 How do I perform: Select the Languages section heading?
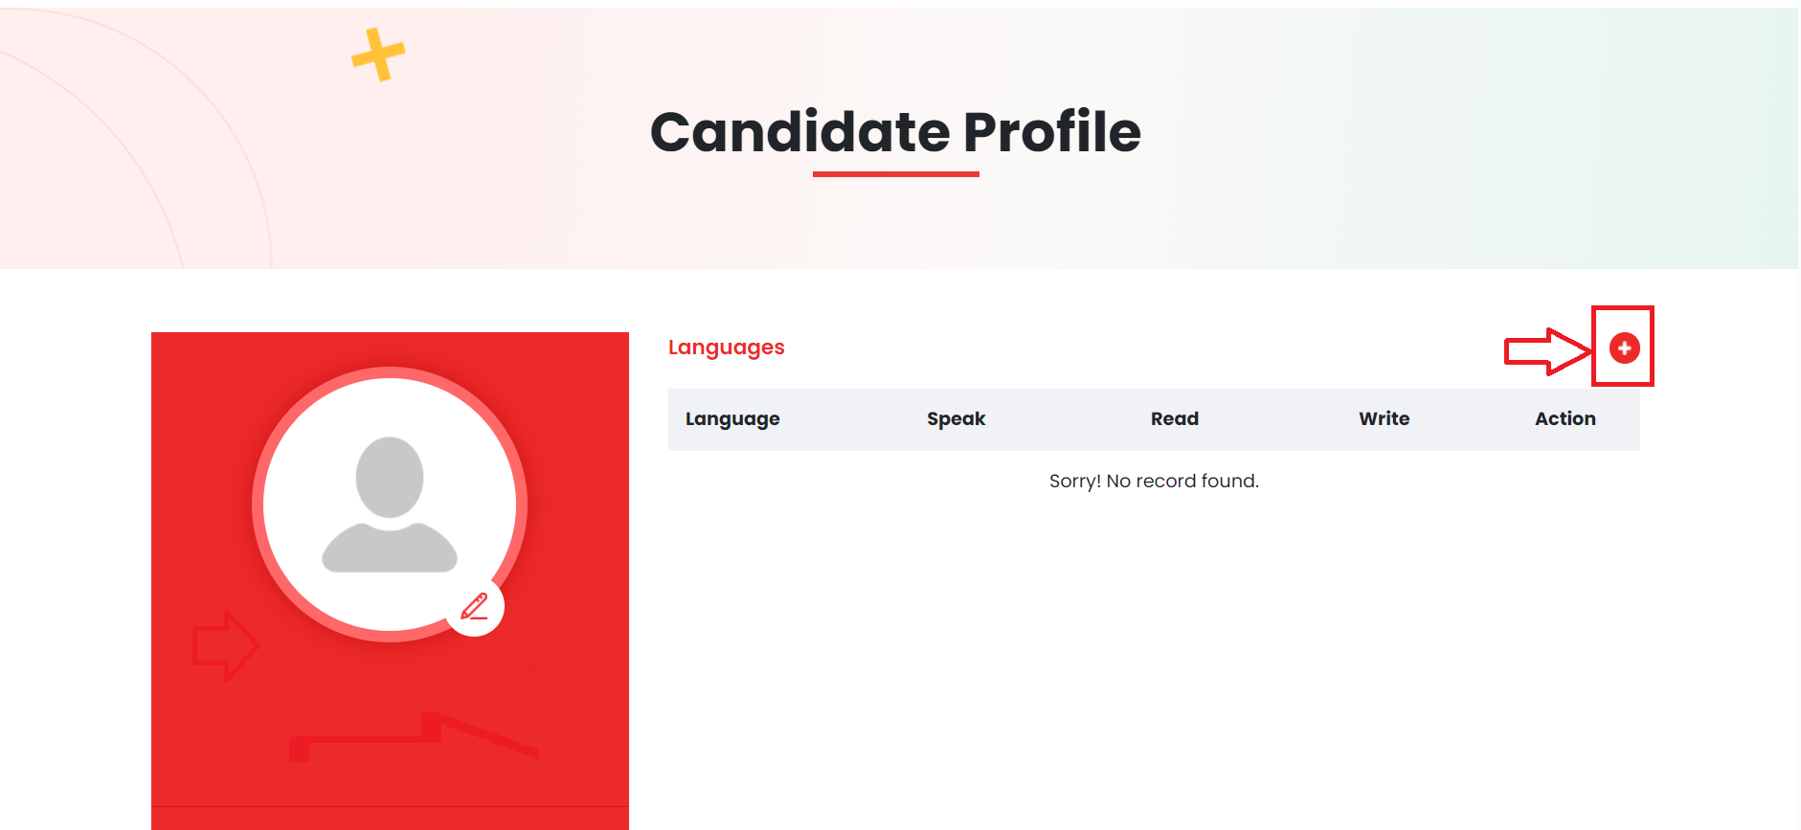click(x=726, y=348)
